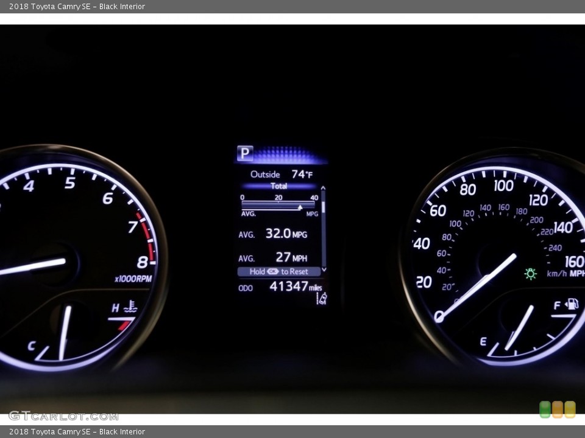This screenshot has height=438, width=585.
Task: Click the ODO label
Action: (x=246, y=288)
